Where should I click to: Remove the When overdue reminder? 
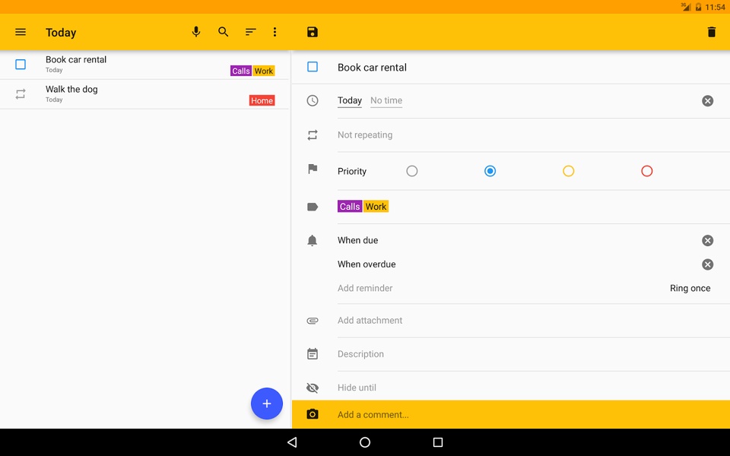click(x=708, y=264)
